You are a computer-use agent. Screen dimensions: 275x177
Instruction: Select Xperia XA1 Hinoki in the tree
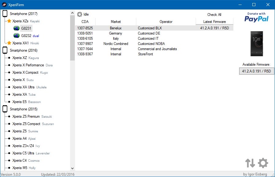point(26,43)
